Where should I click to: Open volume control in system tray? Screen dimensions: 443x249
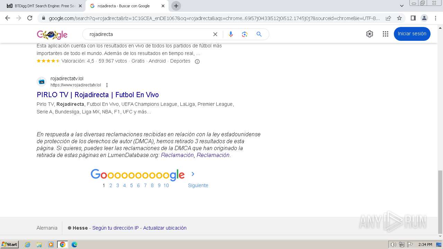(394, 245)
